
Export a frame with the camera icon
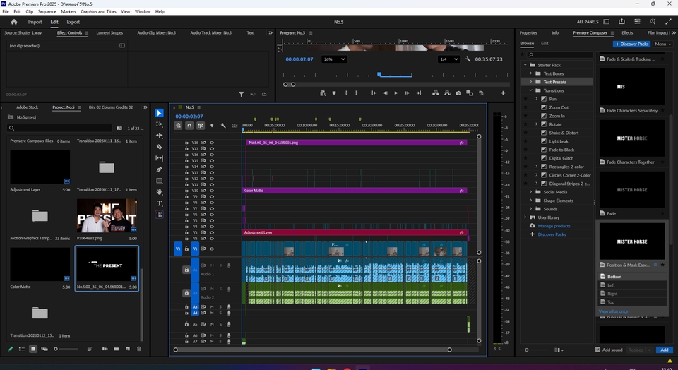click(x=458, y=93)
